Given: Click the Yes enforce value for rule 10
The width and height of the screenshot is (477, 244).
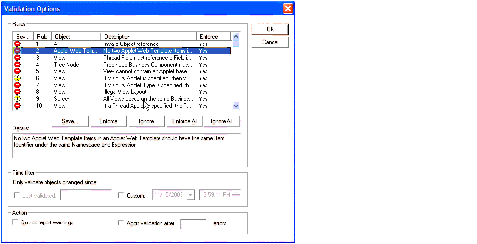Looking at the screenshot, I should point(203,106).
